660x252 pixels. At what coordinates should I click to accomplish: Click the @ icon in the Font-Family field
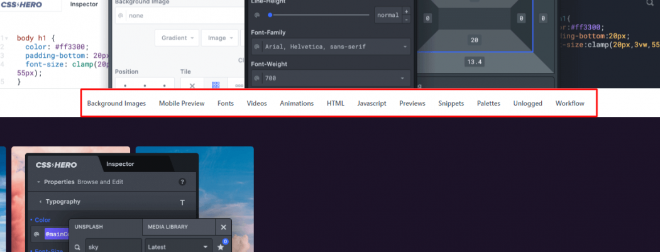(x=256, y=47)
